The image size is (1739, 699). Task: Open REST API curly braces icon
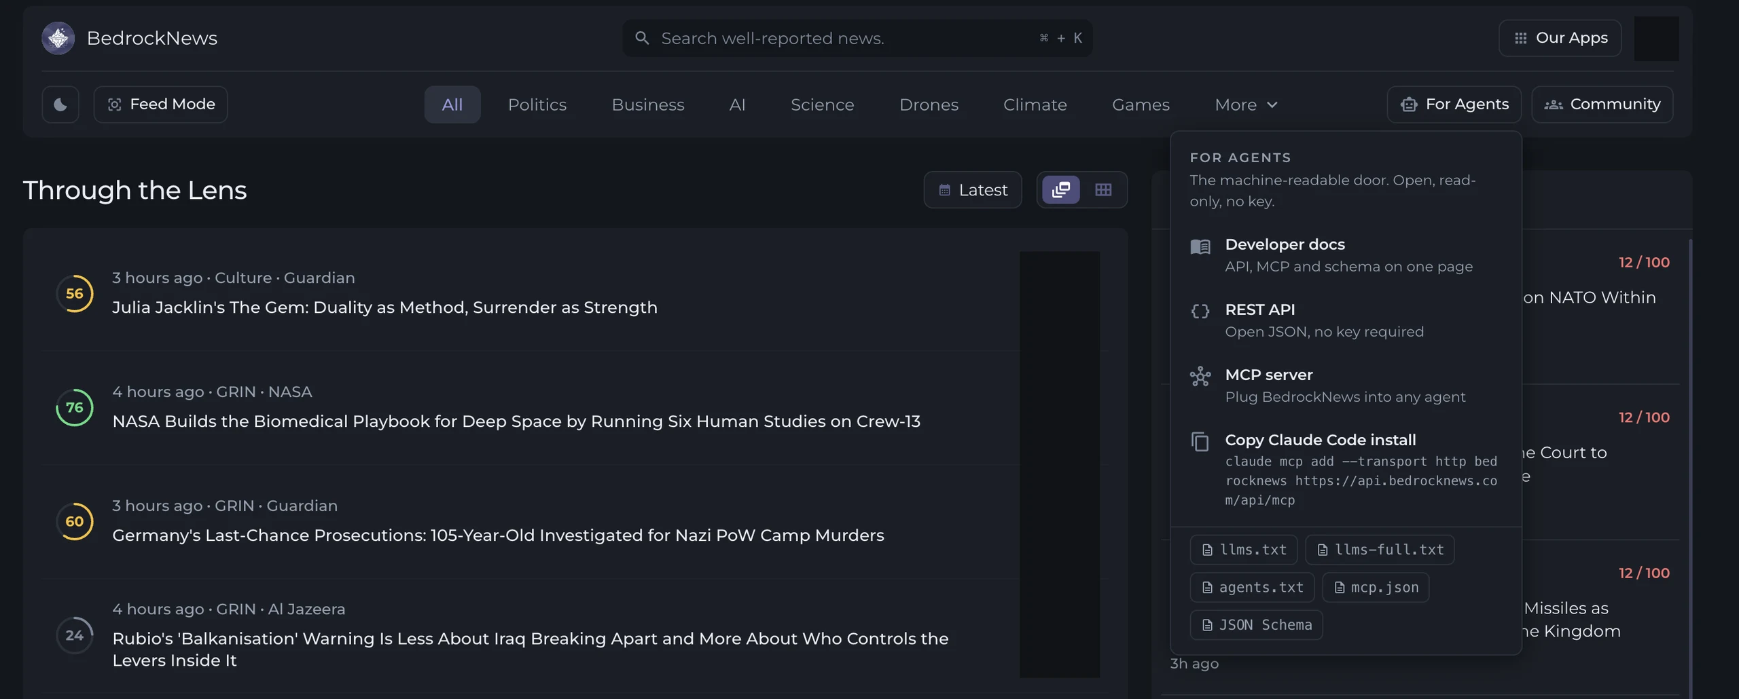pos(1200,311)
